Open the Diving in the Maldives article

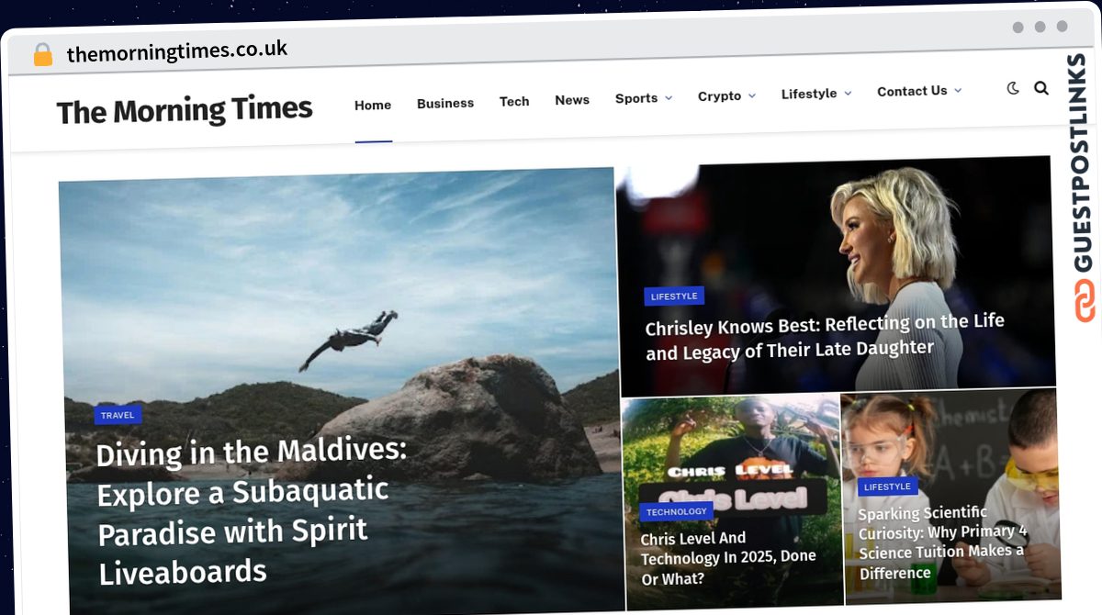pyautogui.click(x=251, y=511)
